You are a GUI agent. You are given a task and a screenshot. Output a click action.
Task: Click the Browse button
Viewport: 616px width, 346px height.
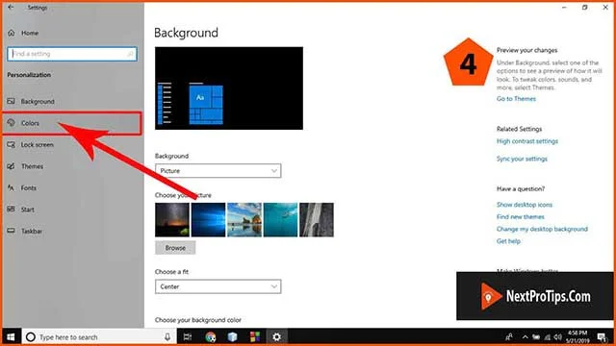tap(175, 248)
